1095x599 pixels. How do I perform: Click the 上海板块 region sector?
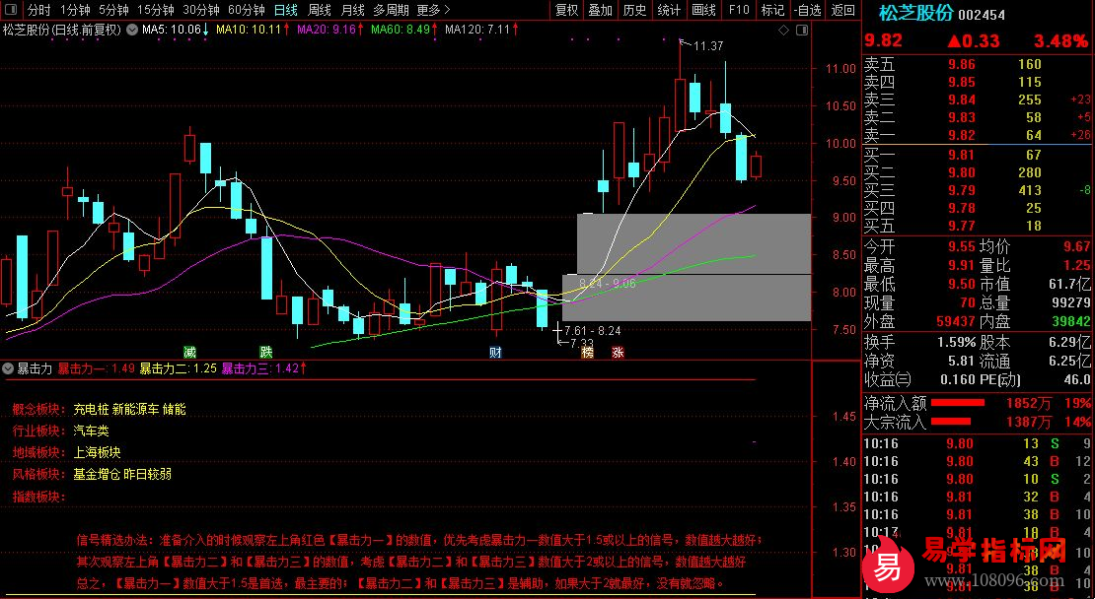click(x=97, y=452)
